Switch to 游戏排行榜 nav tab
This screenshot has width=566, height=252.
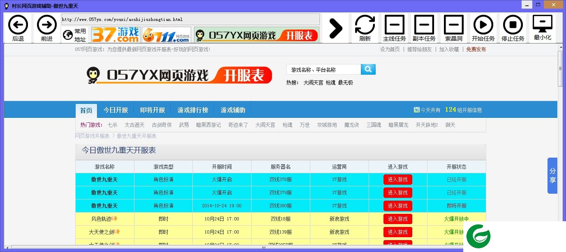[x=193, y=110]
